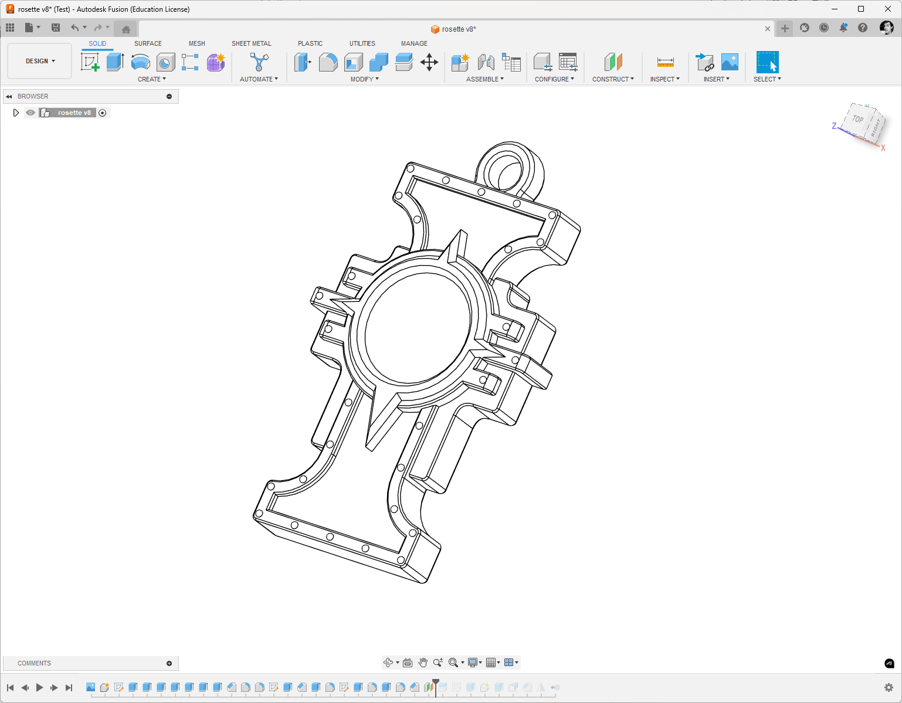Expand the rosette v8 browser node

click(16, 113)
